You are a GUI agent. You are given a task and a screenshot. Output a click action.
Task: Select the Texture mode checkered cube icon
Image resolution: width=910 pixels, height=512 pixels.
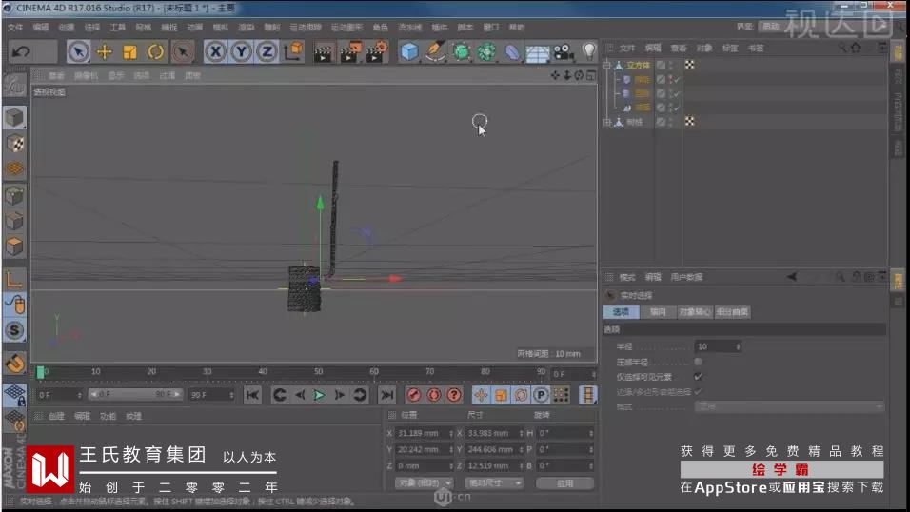pyautogui.click(x=14, y=144)
